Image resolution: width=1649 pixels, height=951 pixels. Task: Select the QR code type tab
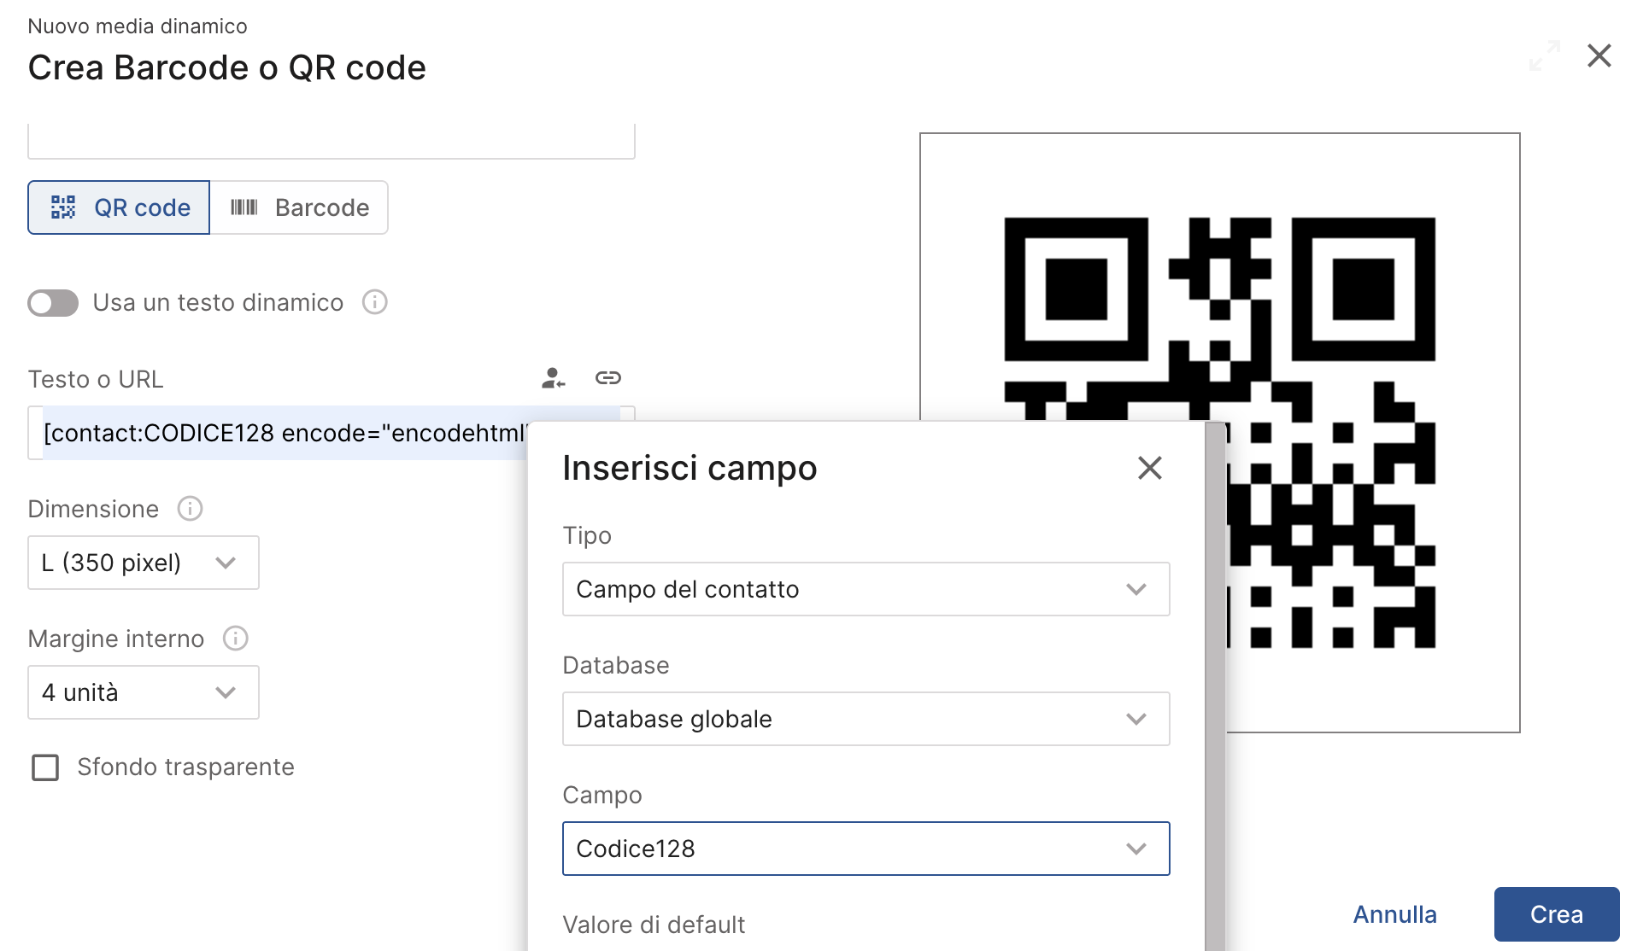click(x=119, y=207)
